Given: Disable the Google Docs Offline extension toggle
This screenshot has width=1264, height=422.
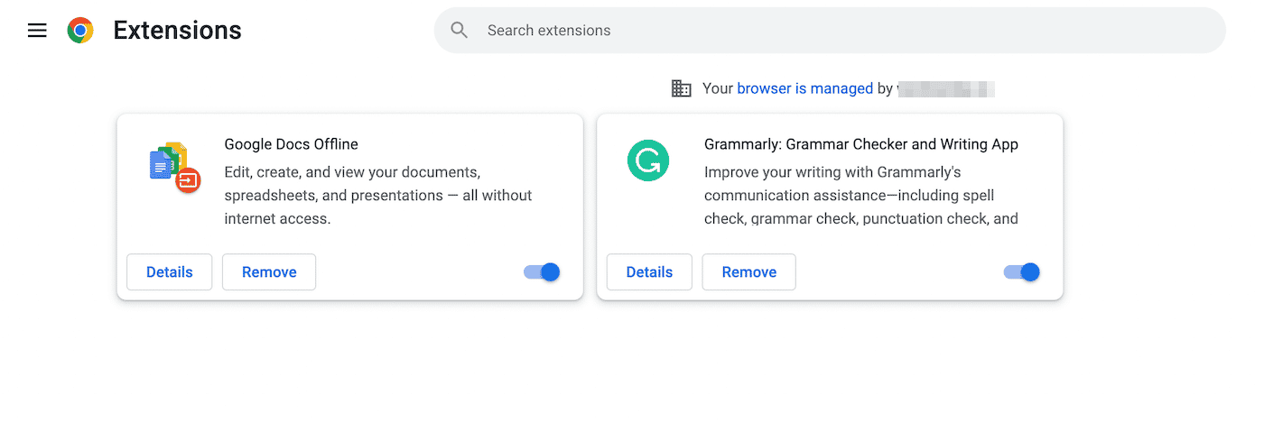Looking at the screenshot, I should click(543, 272).
